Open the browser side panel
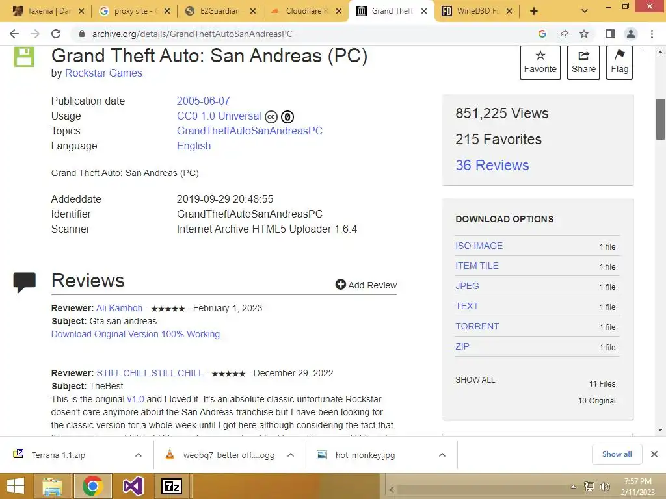The width and height of the screenshot is (666, 499). 610,34
